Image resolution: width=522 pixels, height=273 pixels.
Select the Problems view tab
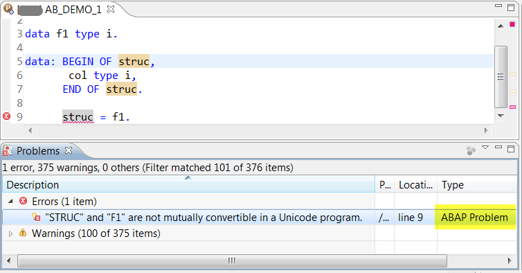38,150
